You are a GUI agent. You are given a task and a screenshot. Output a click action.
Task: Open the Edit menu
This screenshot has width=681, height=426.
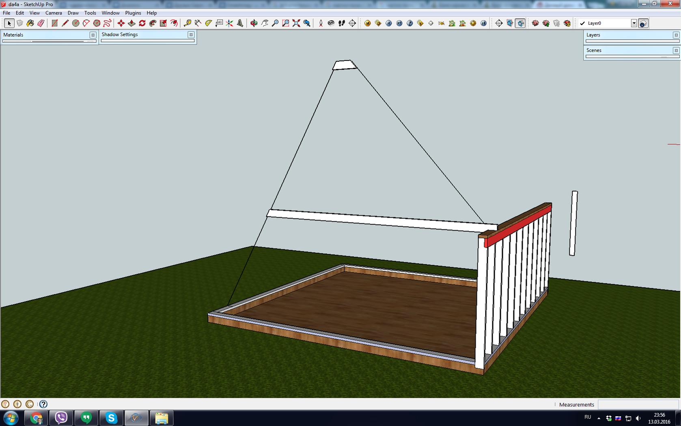coord(20,13)
